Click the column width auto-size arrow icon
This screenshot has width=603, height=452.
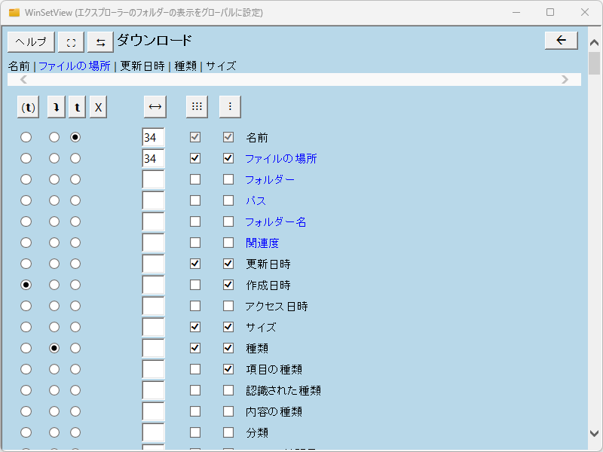point(155,106)
